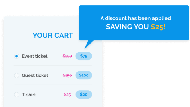Select the T-shirt radio button

tap(16, 95)
